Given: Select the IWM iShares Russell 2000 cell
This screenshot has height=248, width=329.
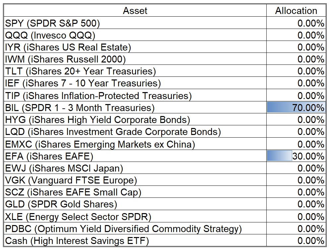Looking at the screenshot, I should pos(65,59).
